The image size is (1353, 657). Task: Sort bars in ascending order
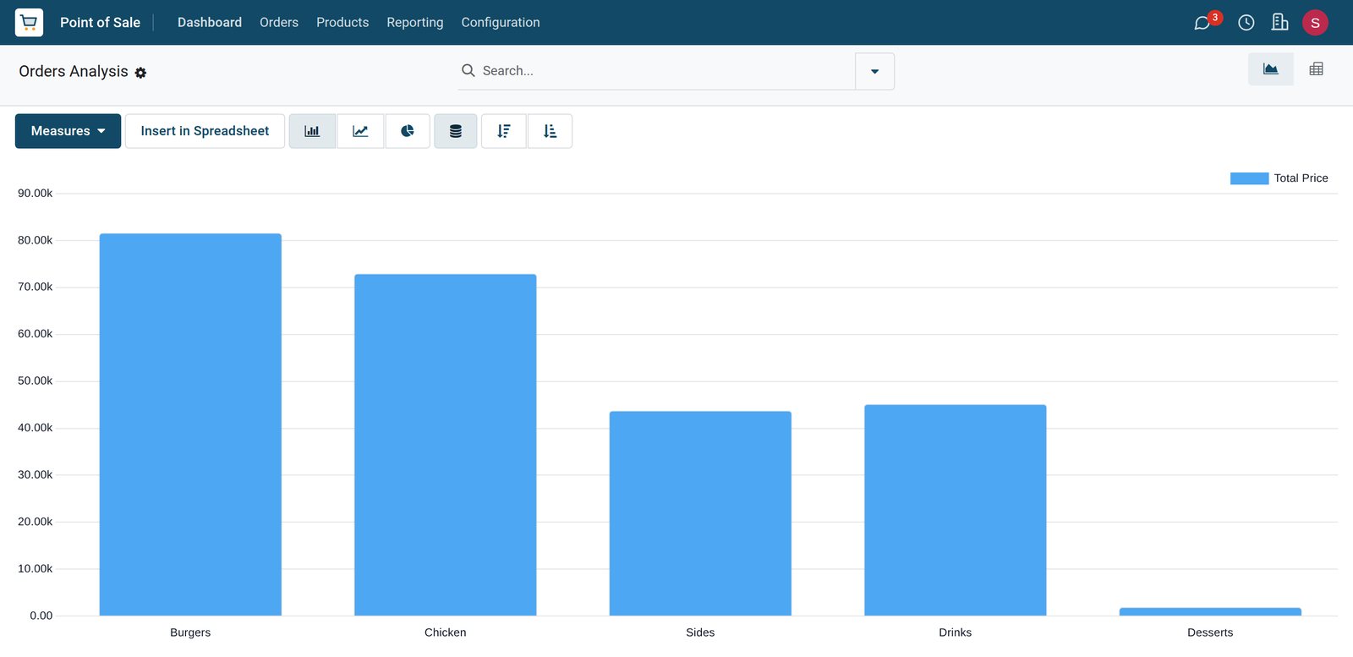[550, 131]
